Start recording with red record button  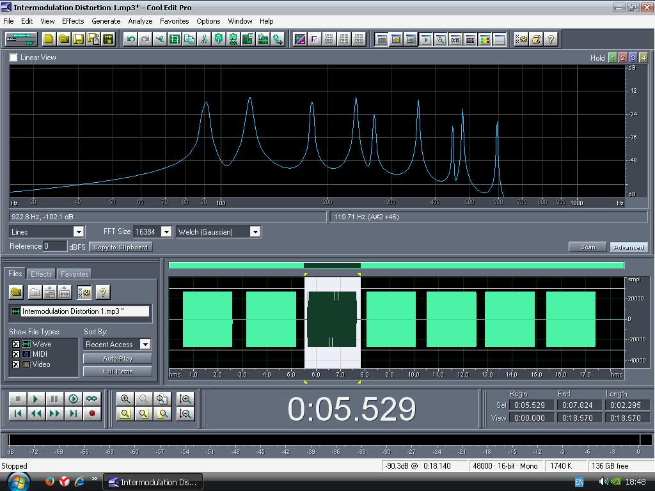point(92,414)
